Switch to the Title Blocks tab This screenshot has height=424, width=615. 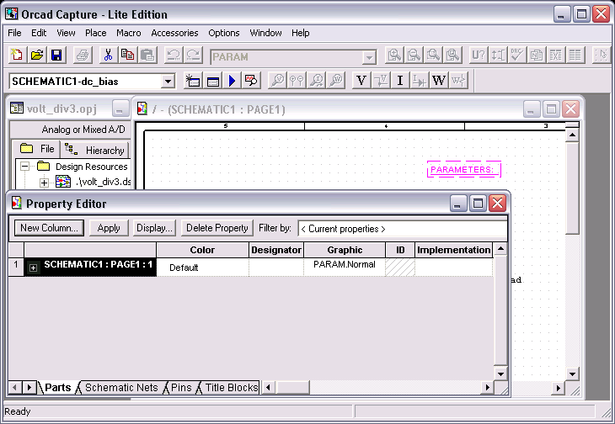232,388
